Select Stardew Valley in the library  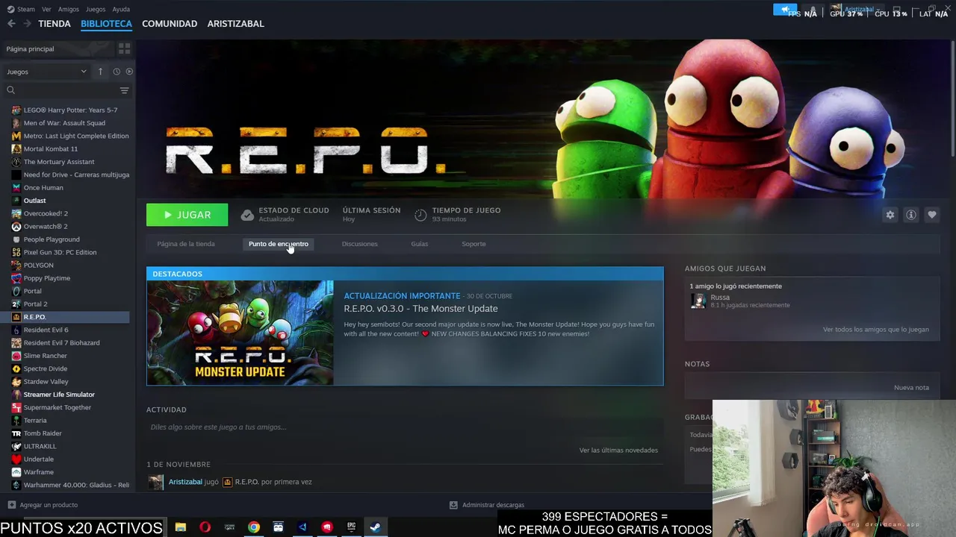tap(46, 381)
